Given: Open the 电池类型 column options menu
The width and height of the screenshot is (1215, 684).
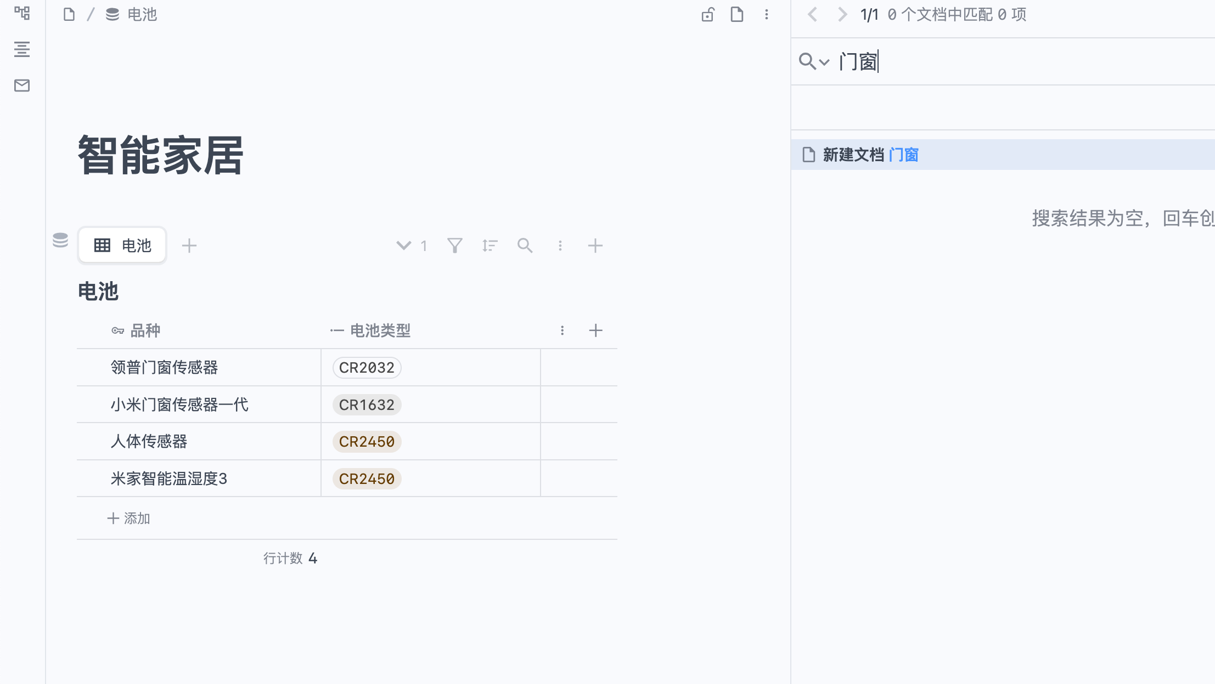Looking at the screenshot, I should pos(562,330).
